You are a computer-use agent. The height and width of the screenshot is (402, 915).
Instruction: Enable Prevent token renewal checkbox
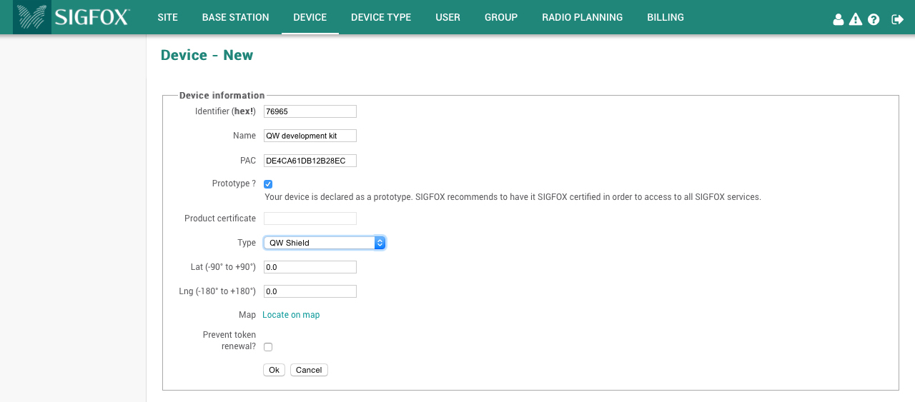click(268, 347)
